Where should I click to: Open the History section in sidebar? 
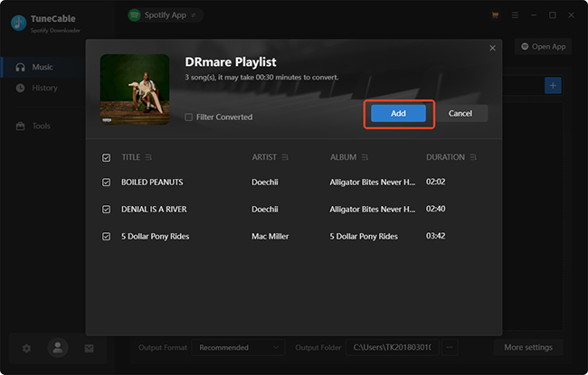point(43,88)
